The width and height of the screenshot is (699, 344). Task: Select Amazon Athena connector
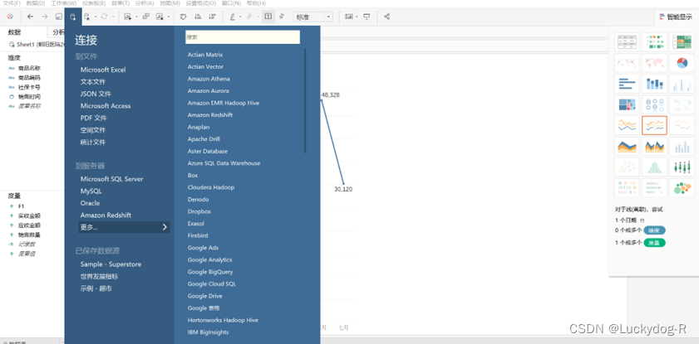click(x=209, y=79)
